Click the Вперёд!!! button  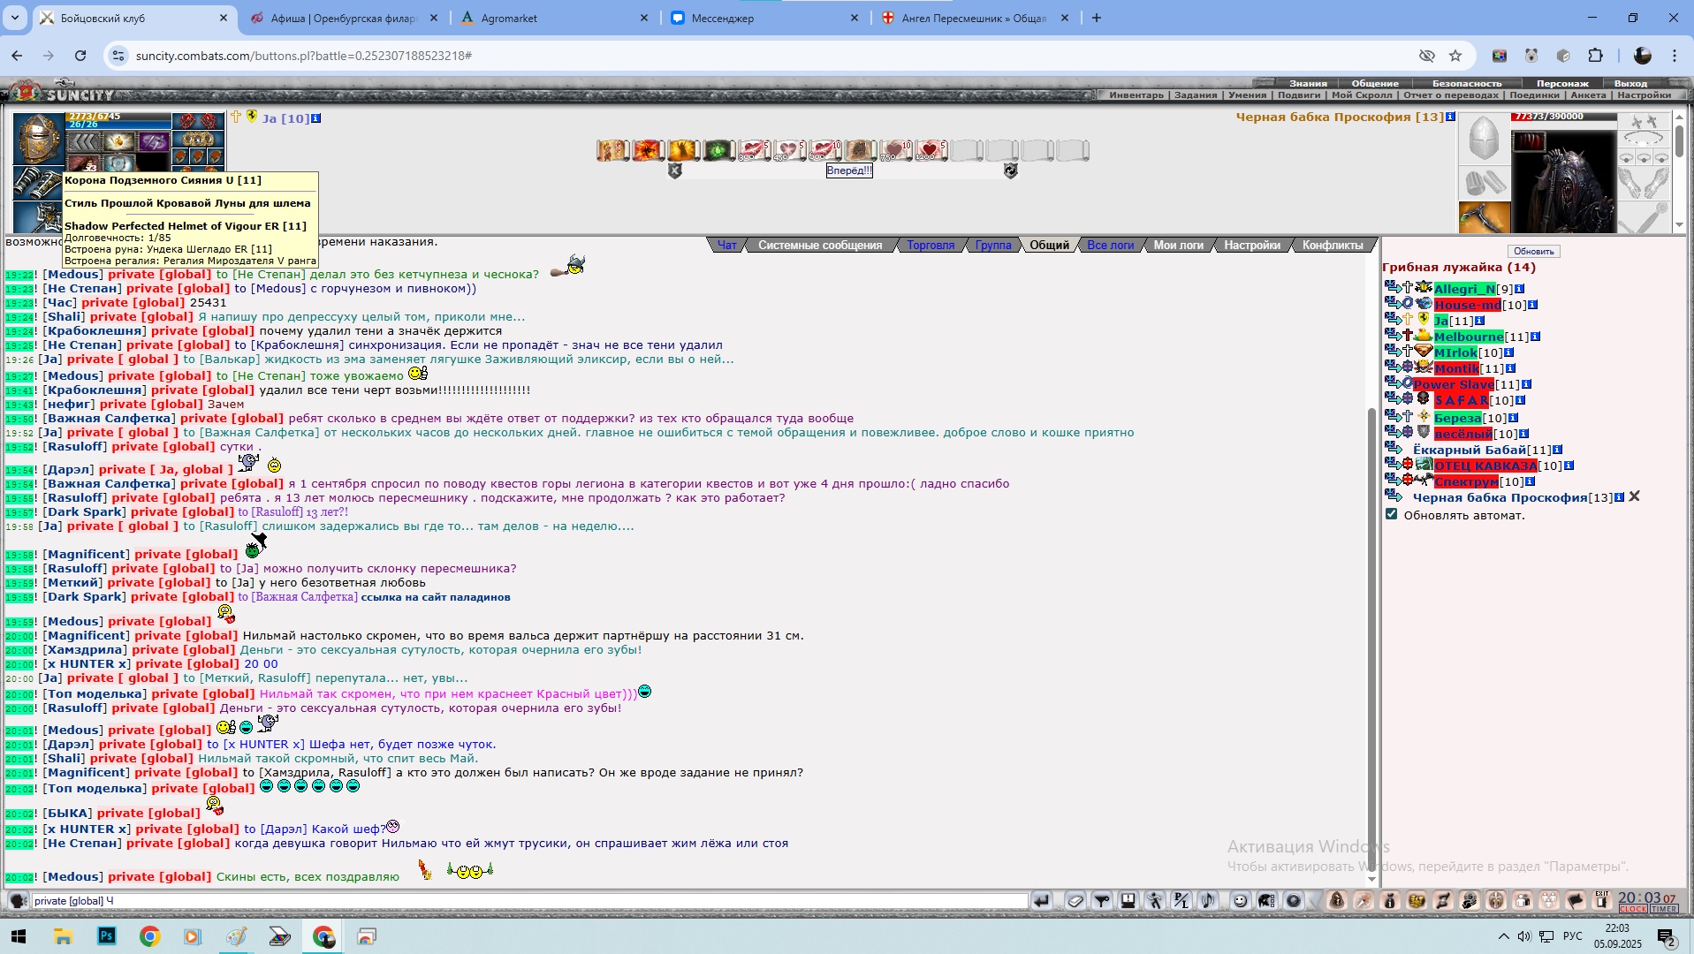849,170
